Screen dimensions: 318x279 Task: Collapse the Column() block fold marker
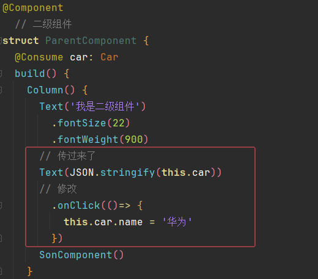pyautogui.click(x=1, y=90)
